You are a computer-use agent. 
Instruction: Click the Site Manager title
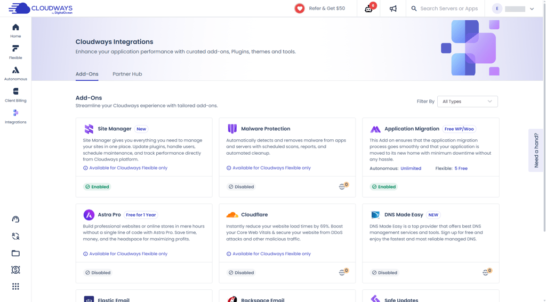pyautogui.click(x=115, y=129)
